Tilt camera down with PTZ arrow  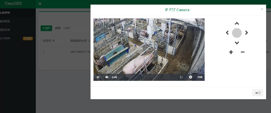tap(237, 43)
